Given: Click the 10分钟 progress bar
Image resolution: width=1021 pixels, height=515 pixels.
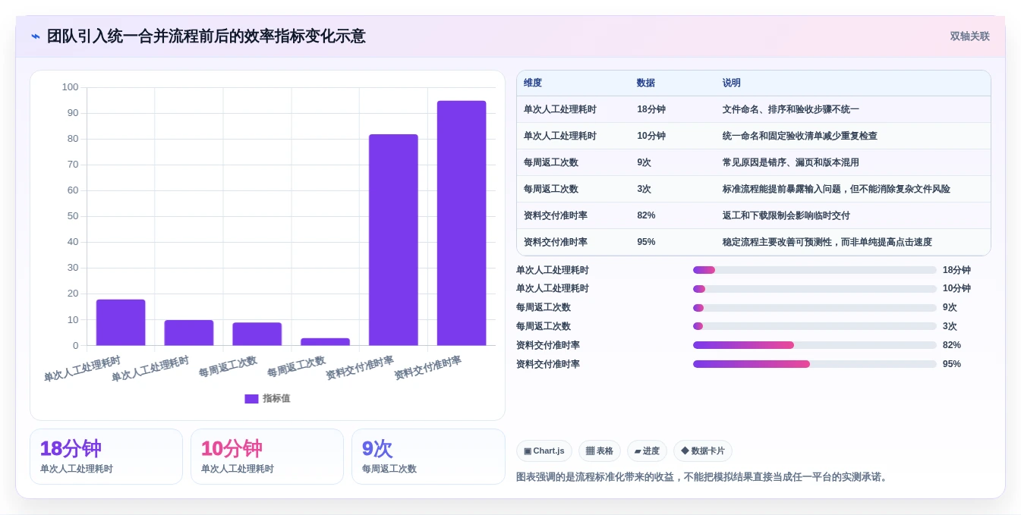Looking at the screenshot, I should (x=815, y=289).
